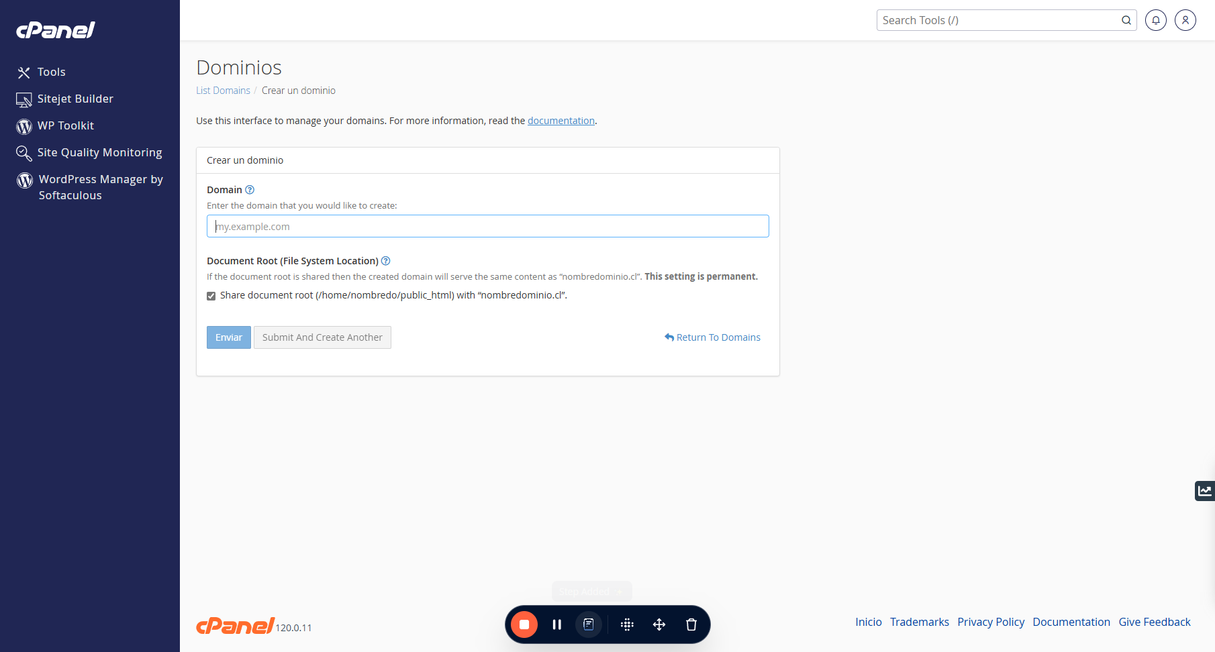Open notifications bell icon
This screenshot has width=1215, height=652.
click(x=1156, y=20)
